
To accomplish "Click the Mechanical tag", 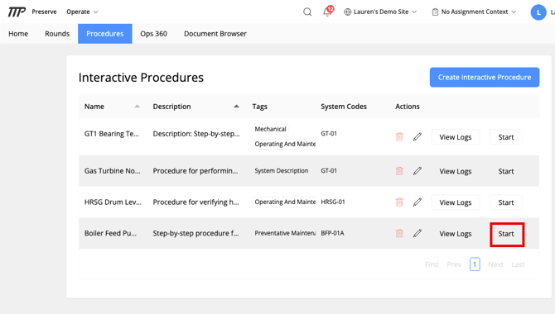I will pyautogui.click(x=270, y=129).
